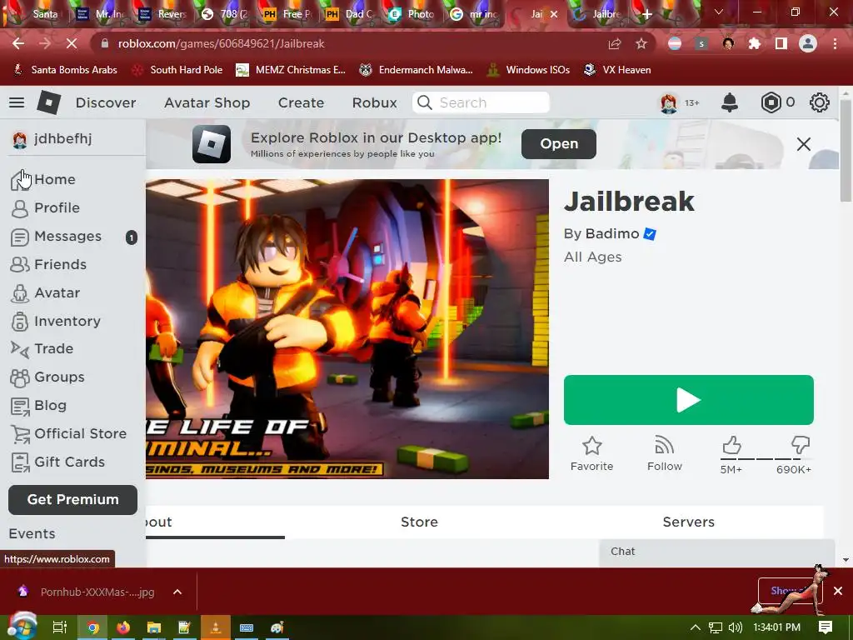
Task: Switch to the 708 browser tab
Action: pyautogui.click(x=225, y=14)
